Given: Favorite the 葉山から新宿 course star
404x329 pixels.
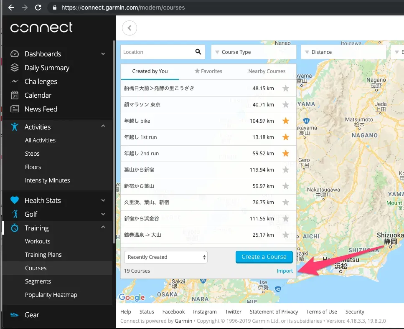Looking at the screenshot, I should pyautogui.click(x=286, y=170).
